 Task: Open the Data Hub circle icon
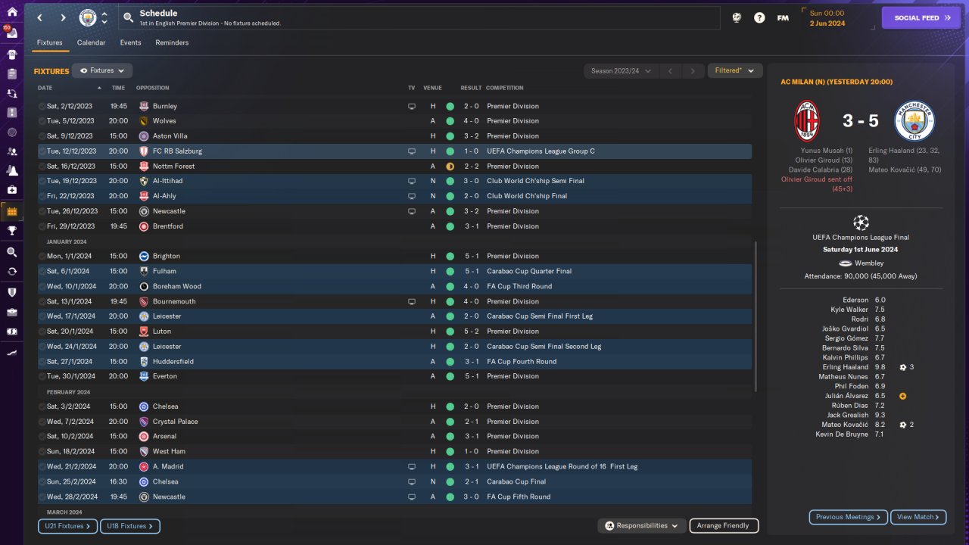(11, 132)
